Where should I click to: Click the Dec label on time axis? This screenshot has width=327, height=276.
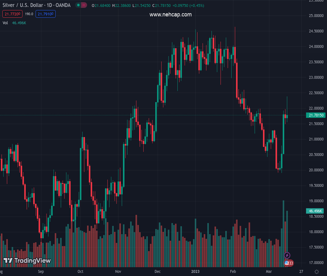click(158, 272)
